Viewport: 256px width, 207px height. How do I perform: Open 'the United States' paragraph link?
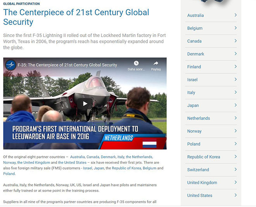[x=72, y=163]
